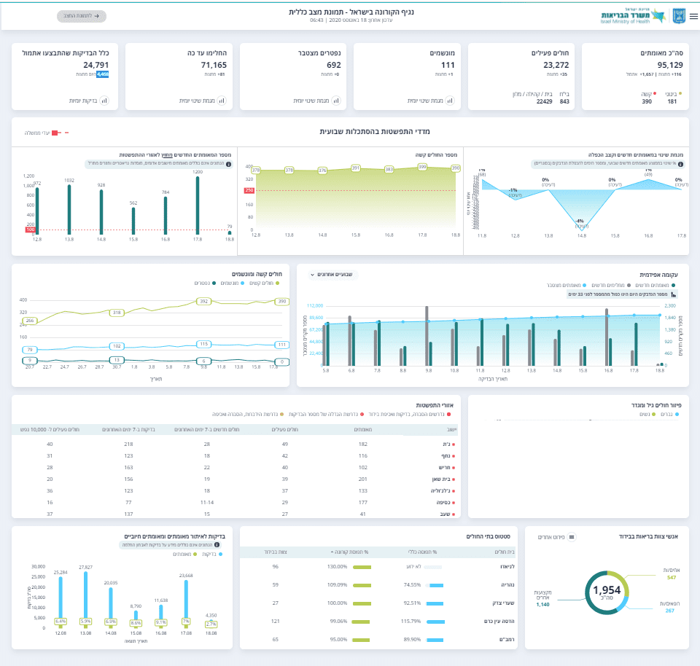Select the 'נהריה' hospital row
The image size is (700, 666).
(x=378, y=585)
